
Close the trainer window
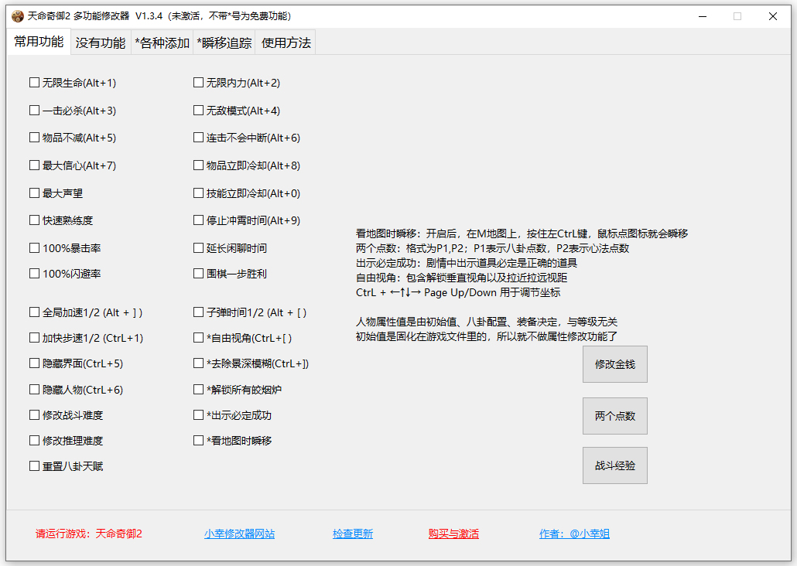pyautogui.click(x=772, y=16)
